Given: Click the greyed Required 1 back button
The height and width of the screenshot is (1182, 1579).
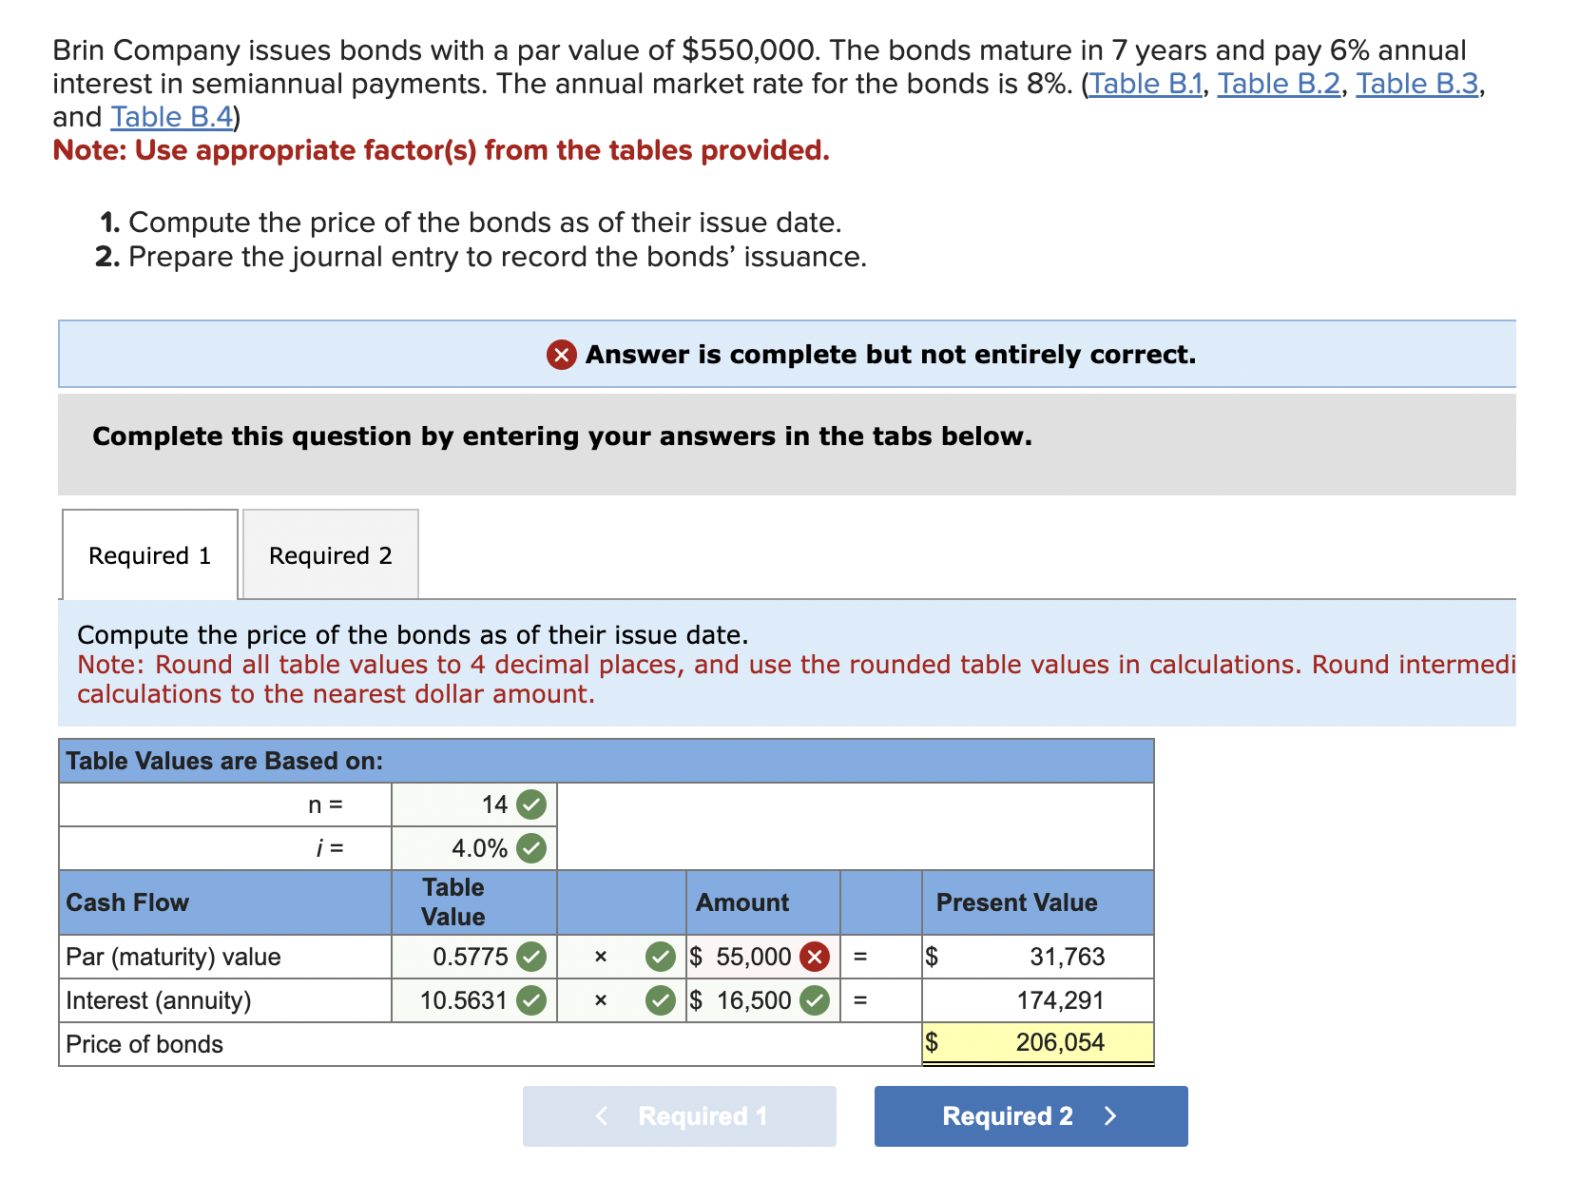Looking at the screenshot, I should (680, 1115).
